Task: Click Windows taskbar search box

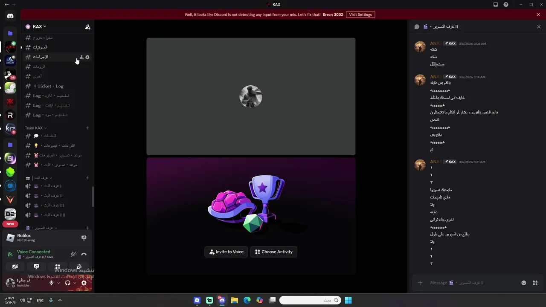Action: 310,300
